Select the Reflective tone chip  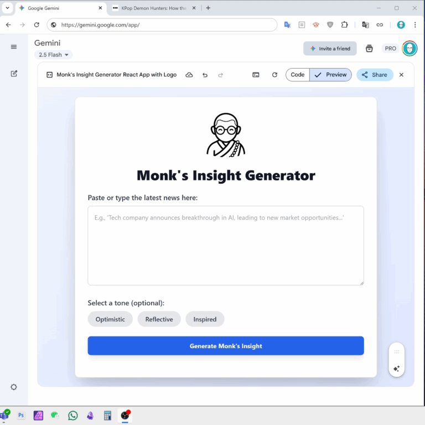(159, 319)
